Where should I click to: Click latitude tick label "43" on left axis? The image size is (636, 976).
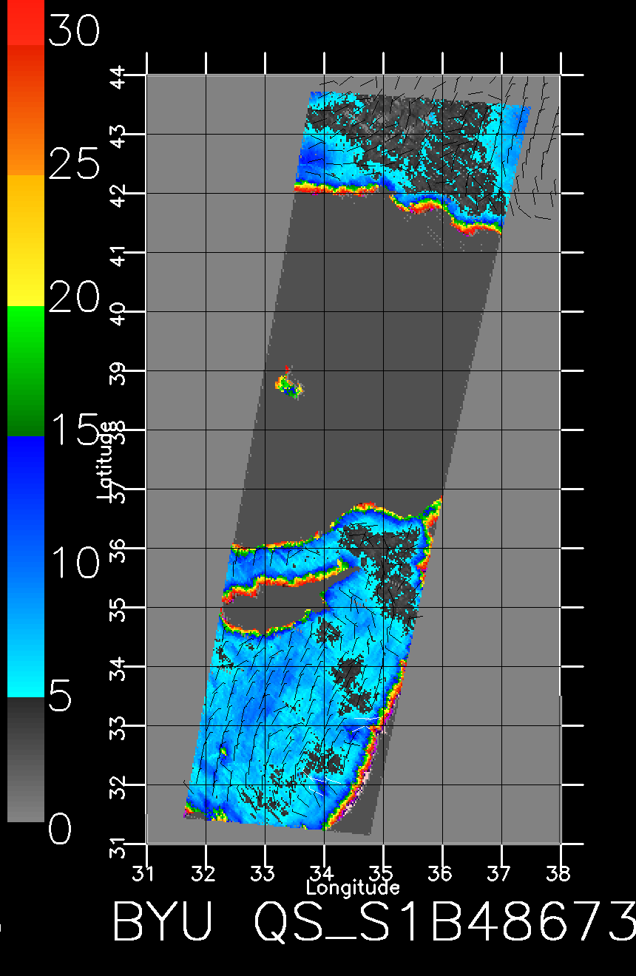[117, 135]
